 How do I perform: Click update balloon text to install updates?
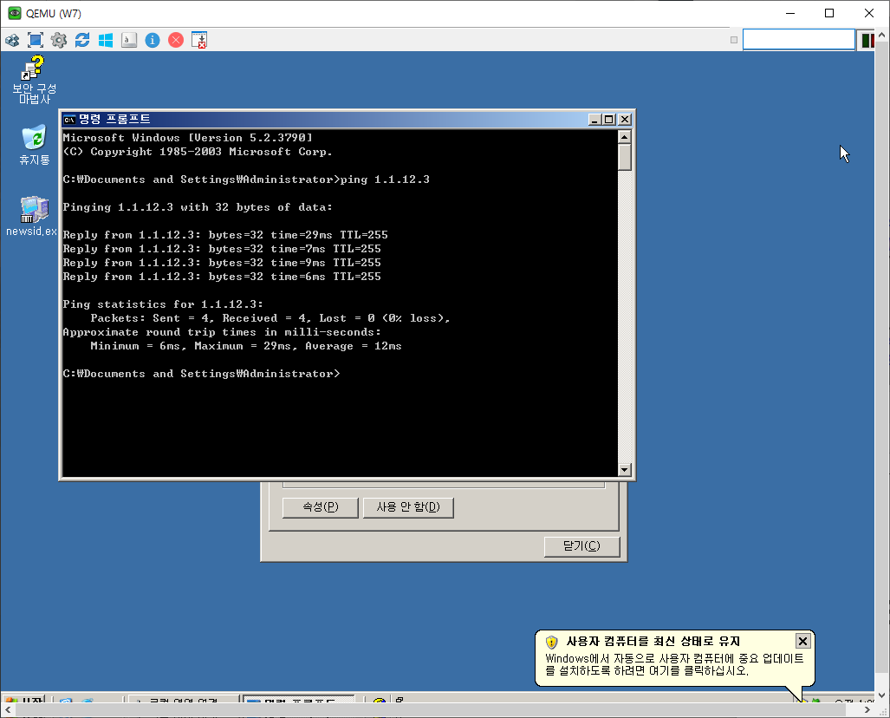pyautogui.click(x=673, y=664)
